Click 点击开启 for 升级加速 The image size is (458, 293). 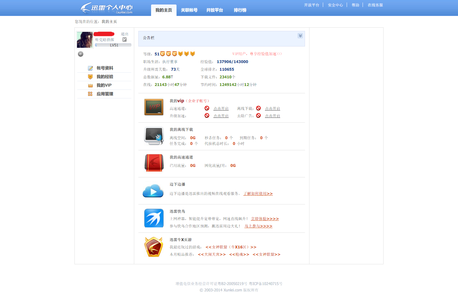221,116
